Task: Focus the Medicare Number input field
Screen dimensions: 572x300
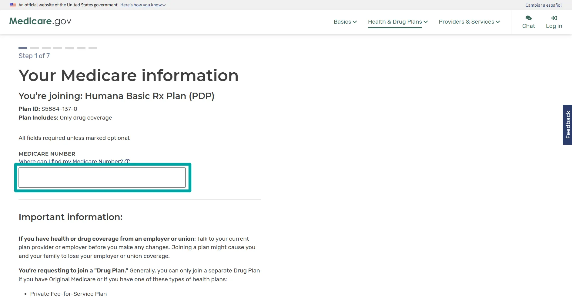Action: point(102,177)
